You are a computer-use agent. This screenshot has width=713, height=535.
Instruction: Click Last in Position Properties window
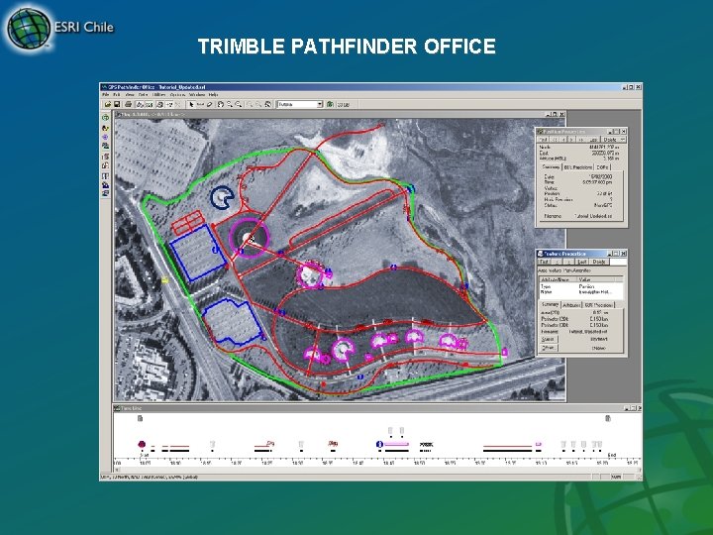click(x=594, y=140)
